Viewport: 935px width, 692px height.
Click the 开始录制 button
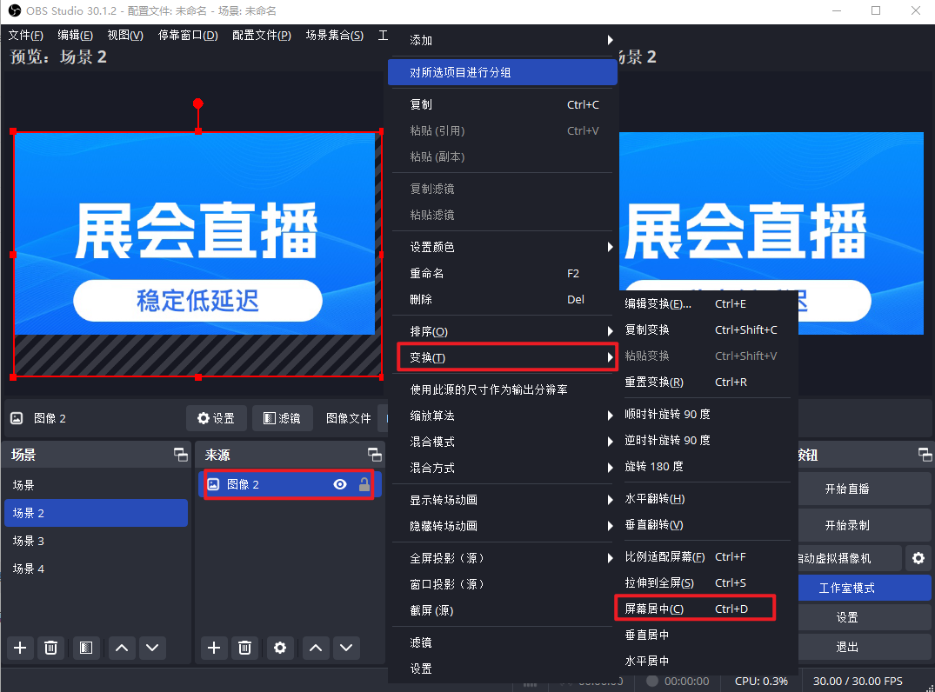(x=846, y=525)
